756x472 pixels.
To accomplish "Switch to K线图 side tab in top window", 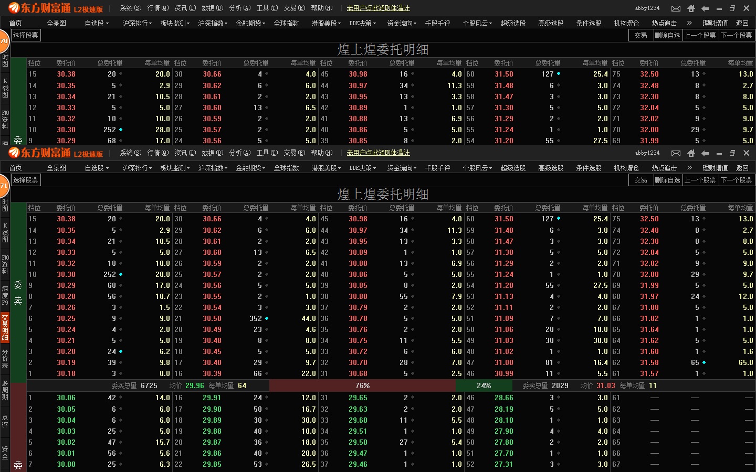I will (x=5, y=88).
